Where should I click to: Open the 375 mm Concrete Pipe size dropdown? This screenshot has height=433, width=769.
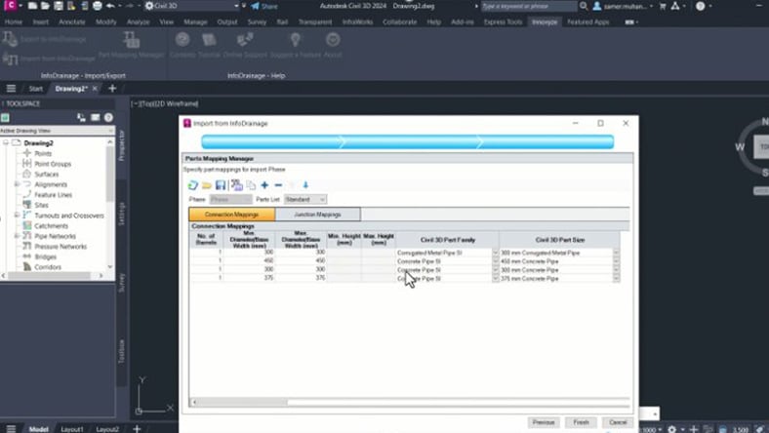click(616, 279)
